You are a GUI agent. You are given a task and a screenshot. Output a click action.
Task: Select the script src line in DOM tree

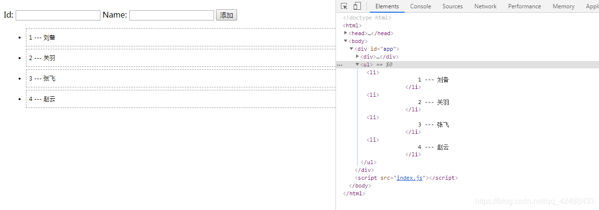[x=407, y=178]
